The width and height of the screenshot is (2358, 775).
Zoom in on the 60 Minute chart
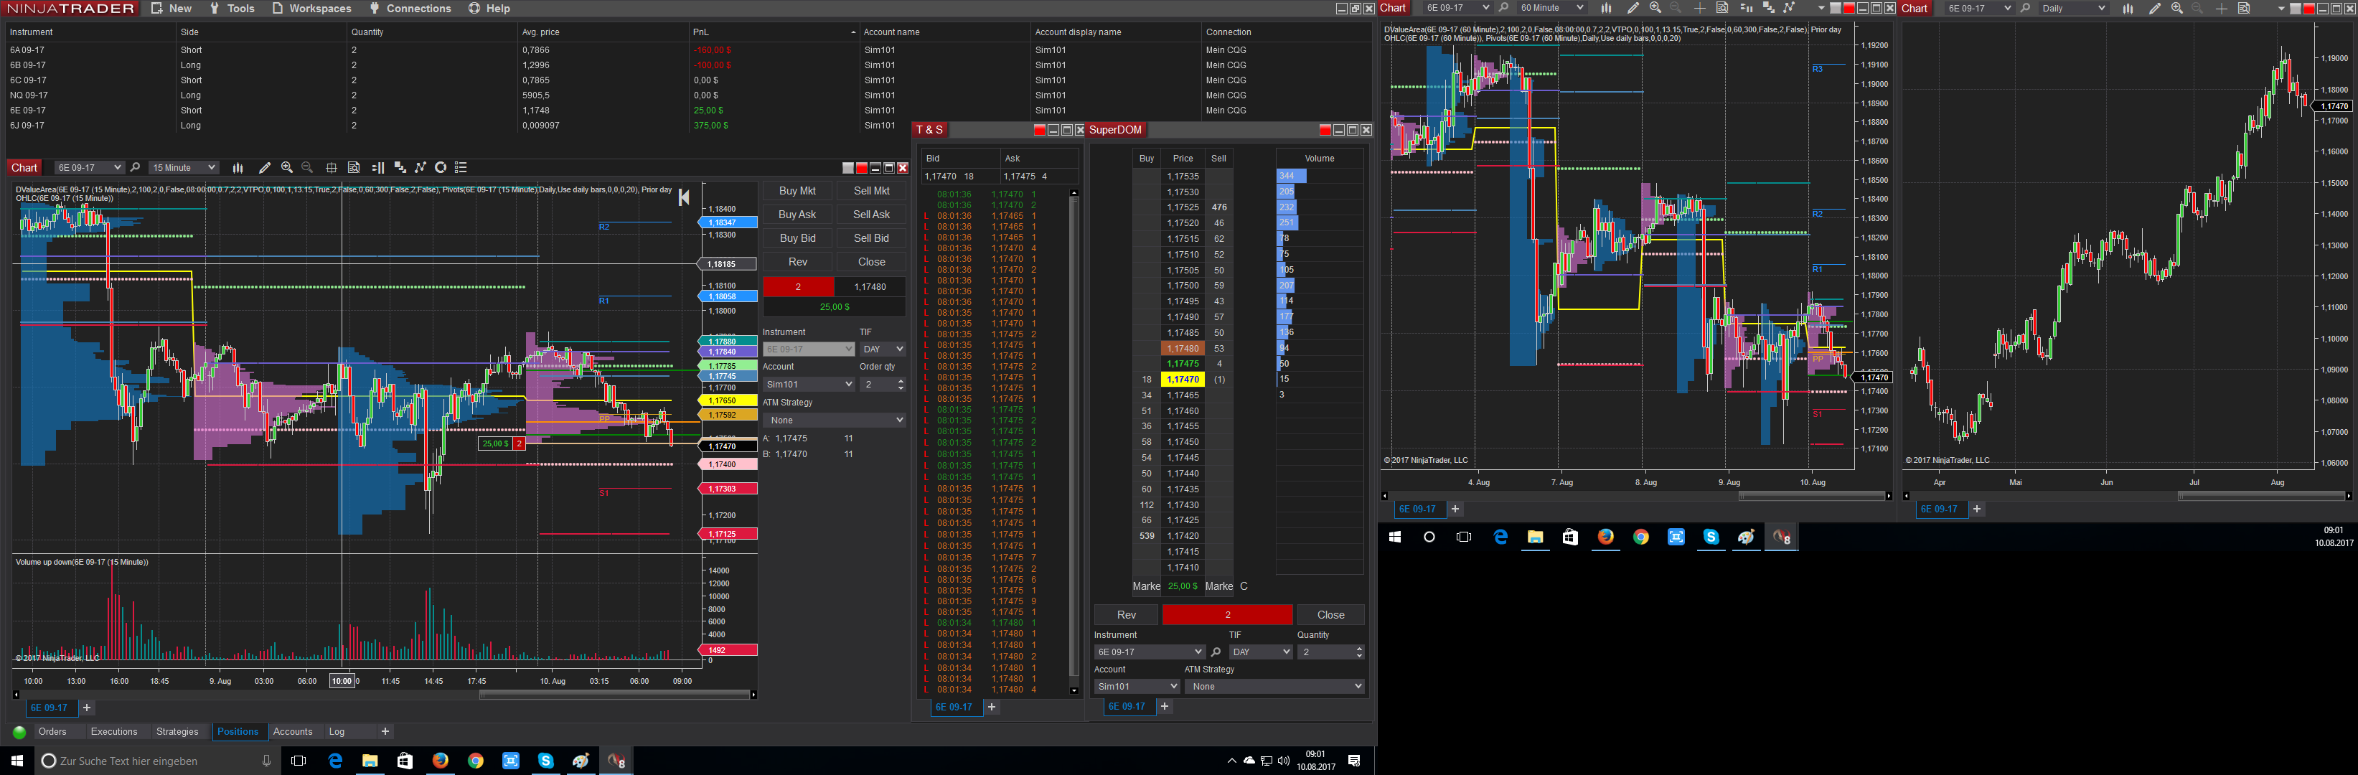tap(1655, 8)
